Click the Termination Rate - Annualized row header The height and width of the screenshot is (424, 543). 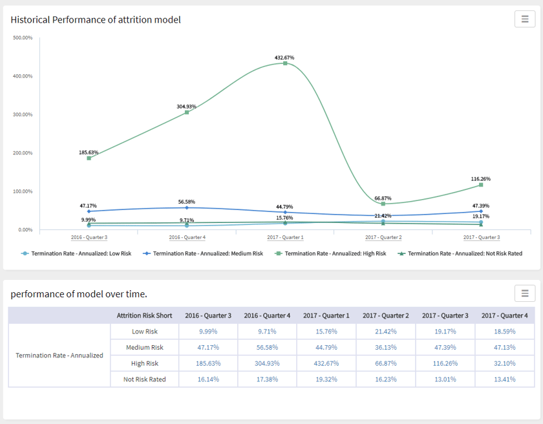[59, 355]
